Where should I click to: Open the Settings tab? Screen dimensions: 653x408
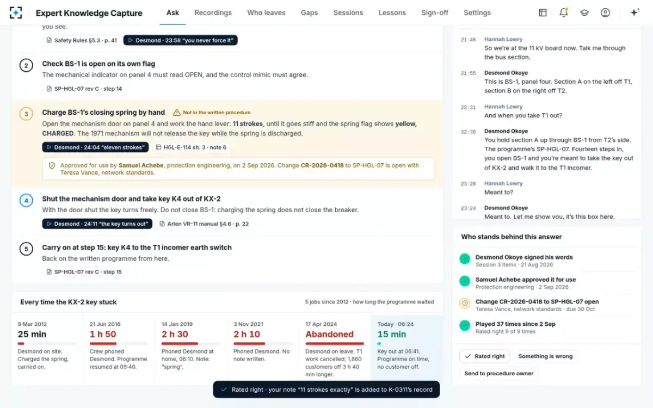coord(477,13)
